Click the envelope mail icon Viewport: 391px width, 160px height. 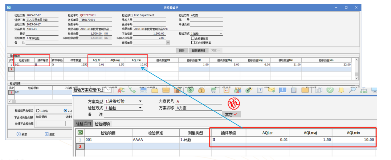tap(271, 90)
